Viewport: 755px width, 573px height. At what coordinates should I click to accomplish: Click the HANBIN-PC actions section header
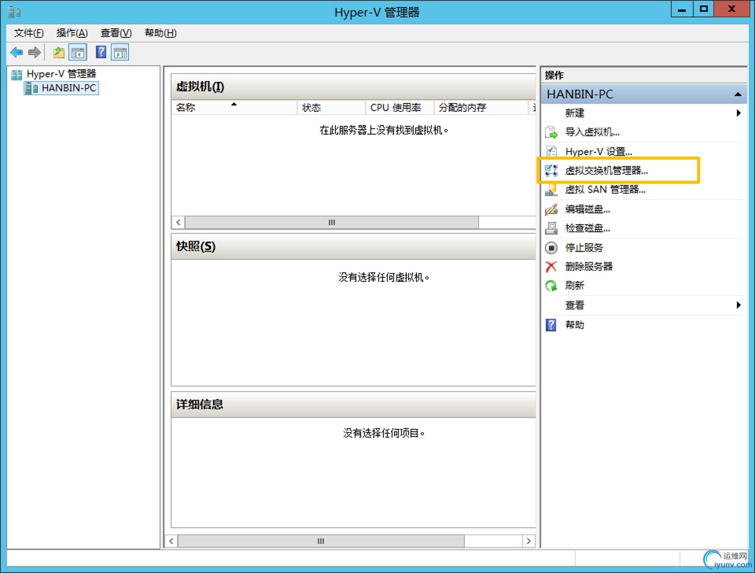(x=644, y=94)
